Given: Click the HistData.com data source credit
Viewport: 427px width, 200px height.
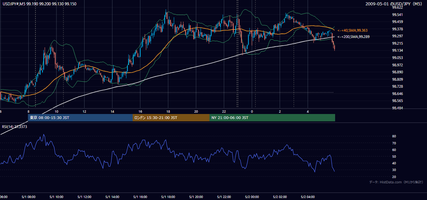Looking at the screenshot, I should pyautogui.click(x=396, y=182).
